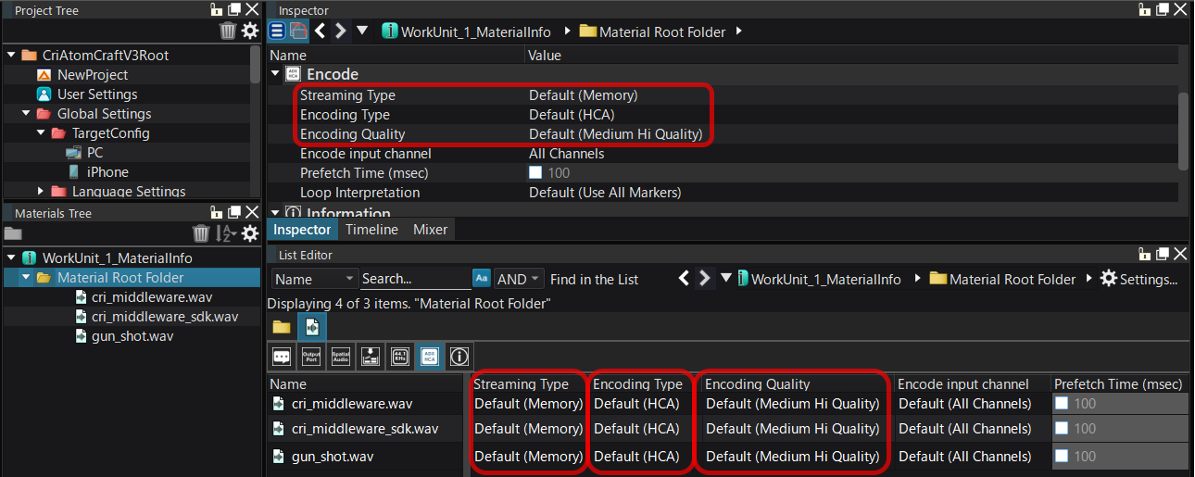Go to previous item in List Editor navigation
The height and width of the screenshot is (477, 1195).
coord(685,278)
